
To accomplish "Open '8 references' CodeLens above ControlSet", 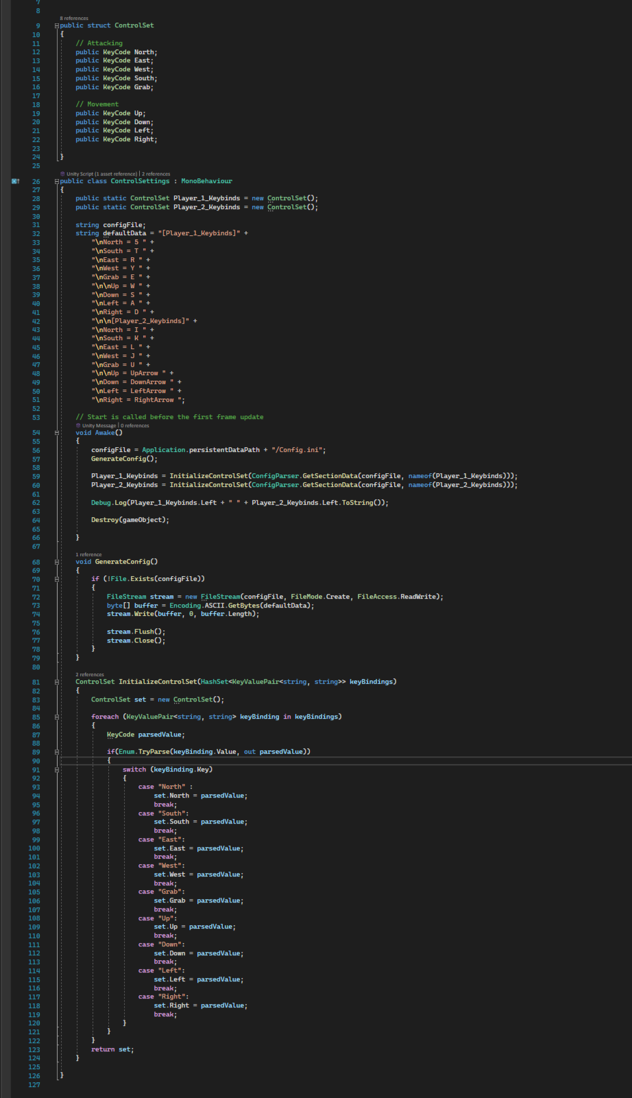I will coord(74,19).
